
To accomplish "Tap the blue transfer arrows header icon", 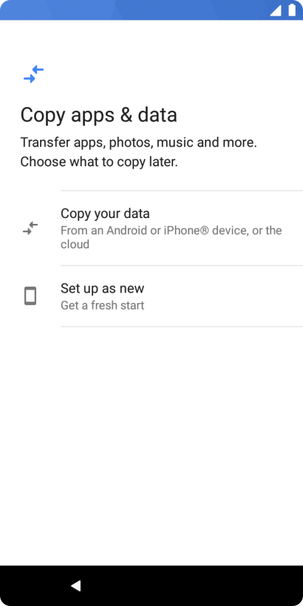I will 33,74.
